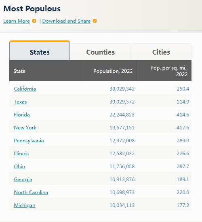Open the New York state link

click(x=25, y=128)
